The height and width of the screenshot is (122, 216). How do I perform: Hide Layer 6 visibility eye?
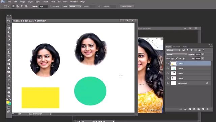[x=167, y=68]
